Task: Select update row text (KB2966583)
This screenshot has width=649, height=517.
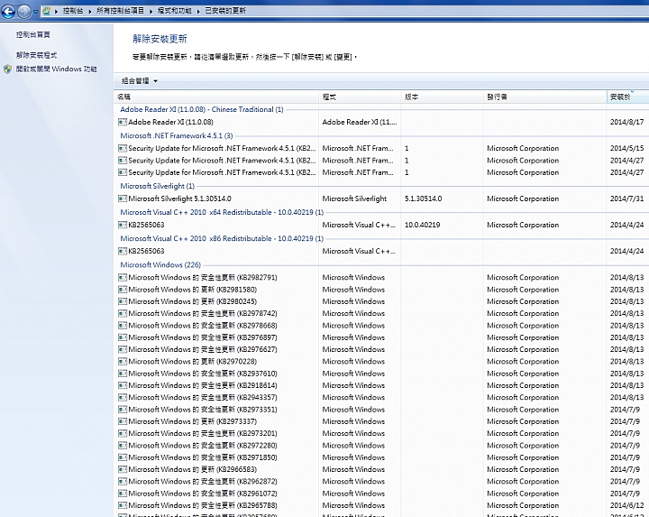Action: click(193, 469)
